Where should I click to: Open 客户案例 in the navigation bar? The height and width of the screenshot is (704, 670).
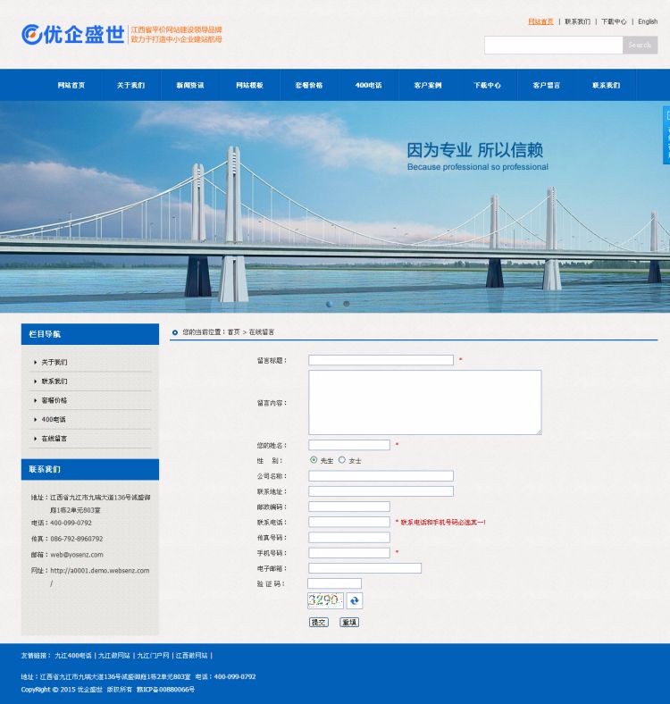tap(428, 85)
